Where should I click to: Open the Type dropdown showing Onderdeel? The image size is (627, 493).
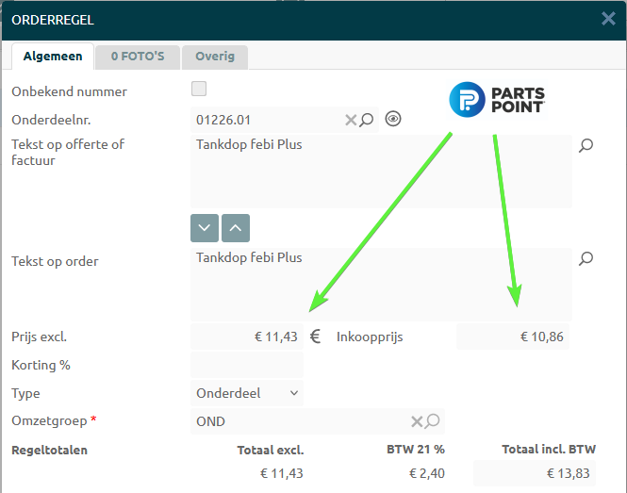pos(247,393)
